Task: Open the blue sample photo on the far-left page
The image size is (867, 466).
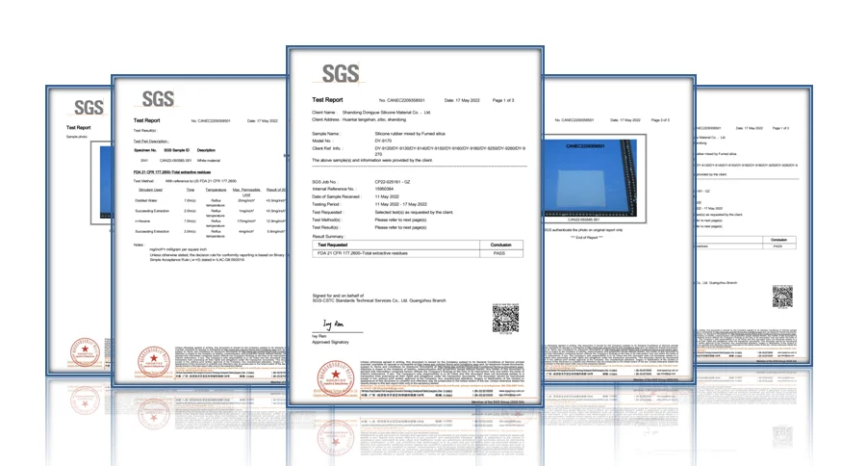Action: tap(106, 182)
